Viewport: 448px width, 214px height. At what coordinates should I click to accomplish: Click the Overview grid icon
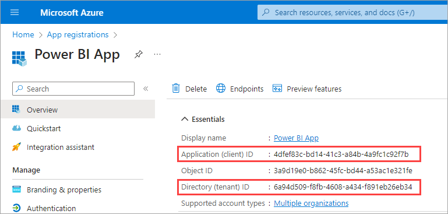(16, 109)
